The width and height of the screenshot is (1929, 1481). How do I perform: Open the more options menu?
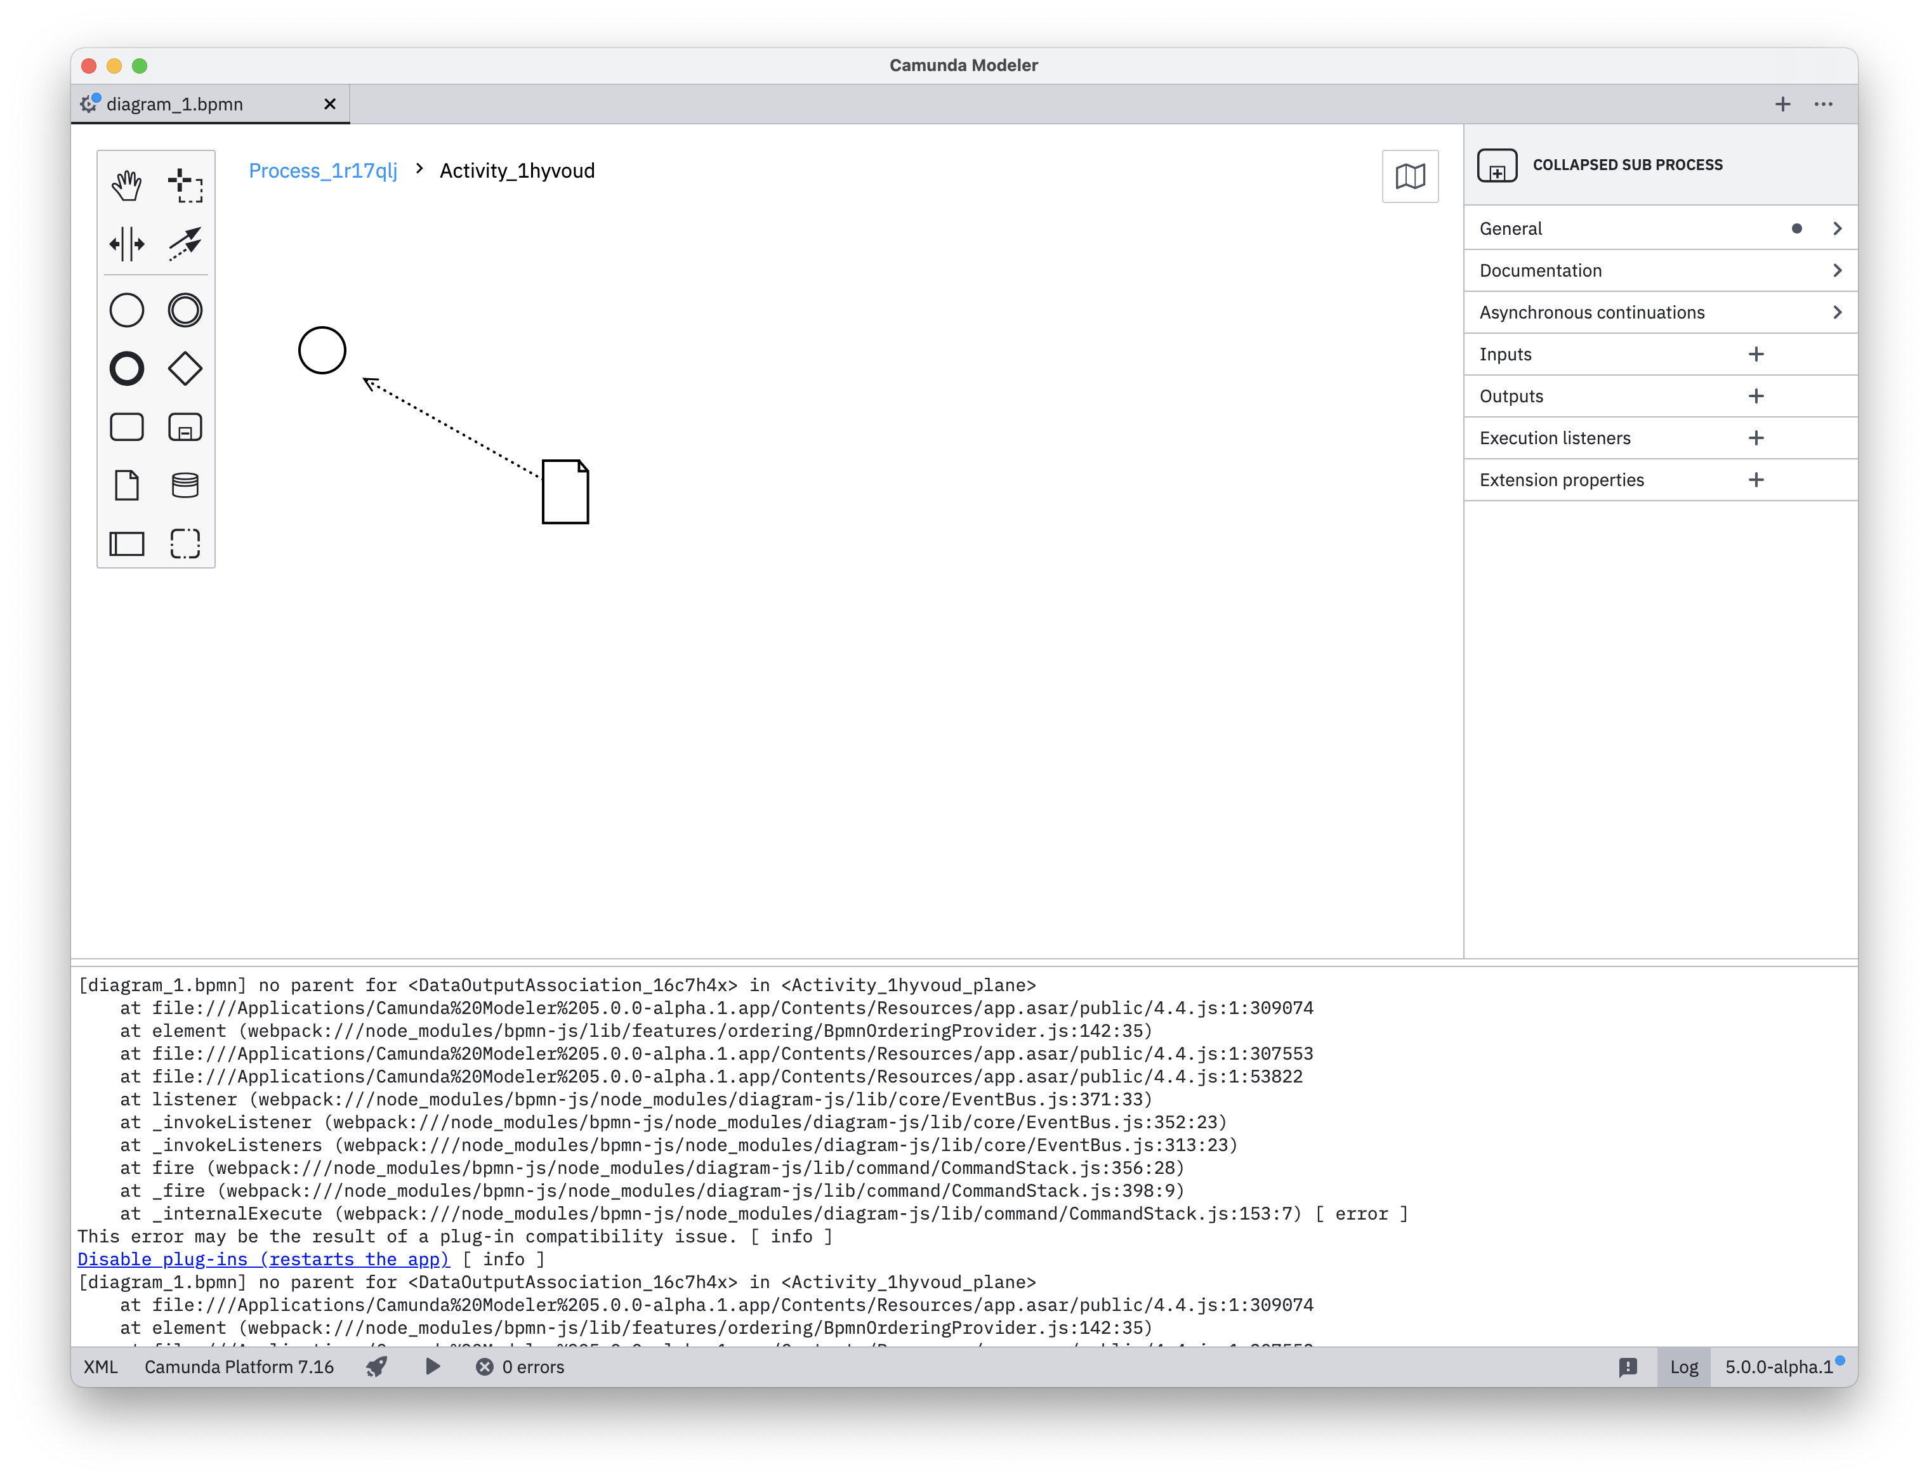[1824, 103]
